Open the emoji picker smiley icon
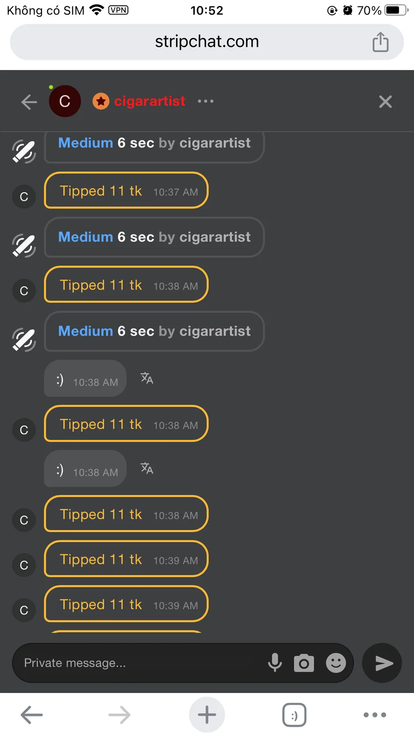414x737 pixels. tap(335, 663)
